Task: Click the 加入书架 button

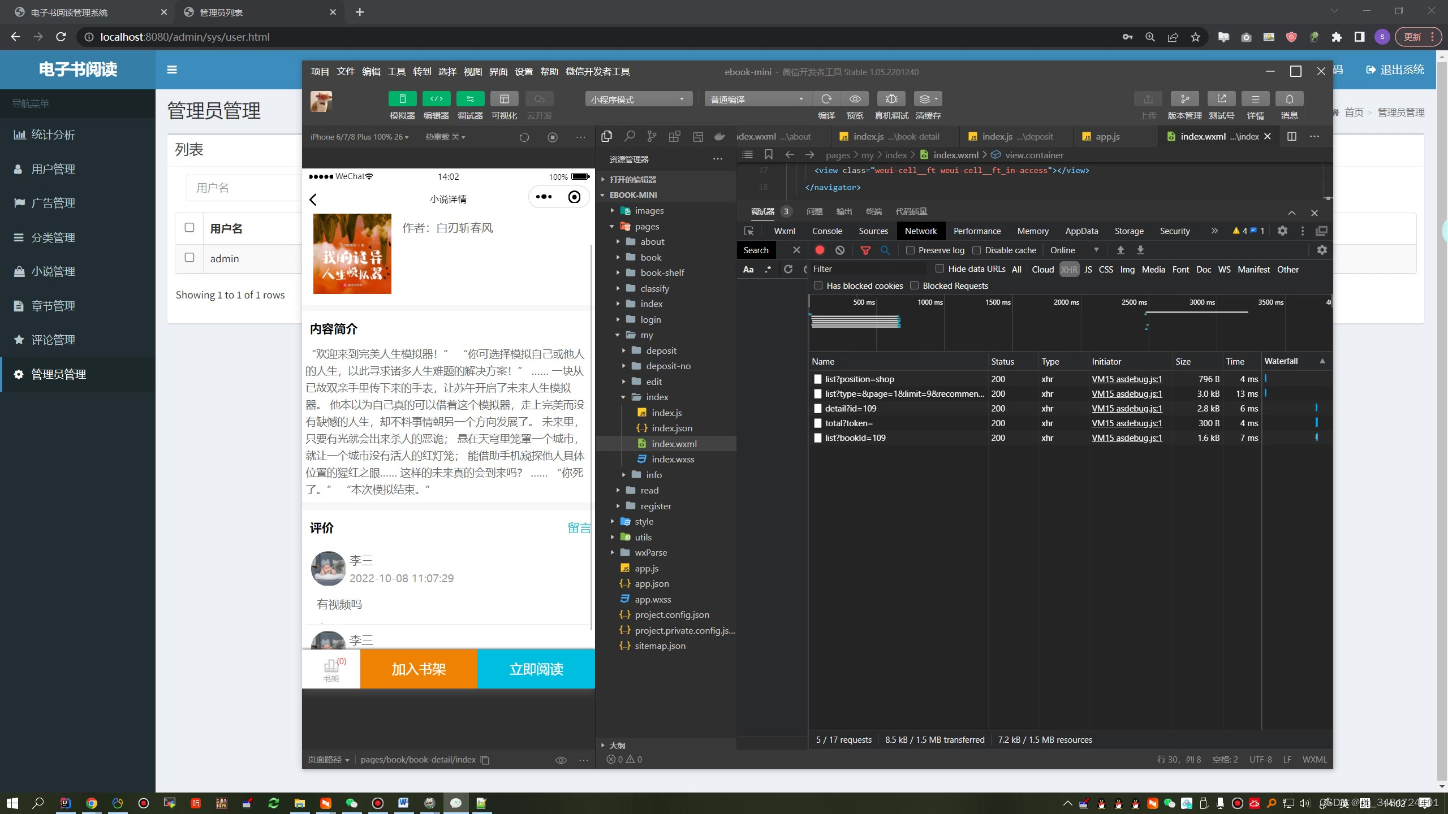Action: 419,669
